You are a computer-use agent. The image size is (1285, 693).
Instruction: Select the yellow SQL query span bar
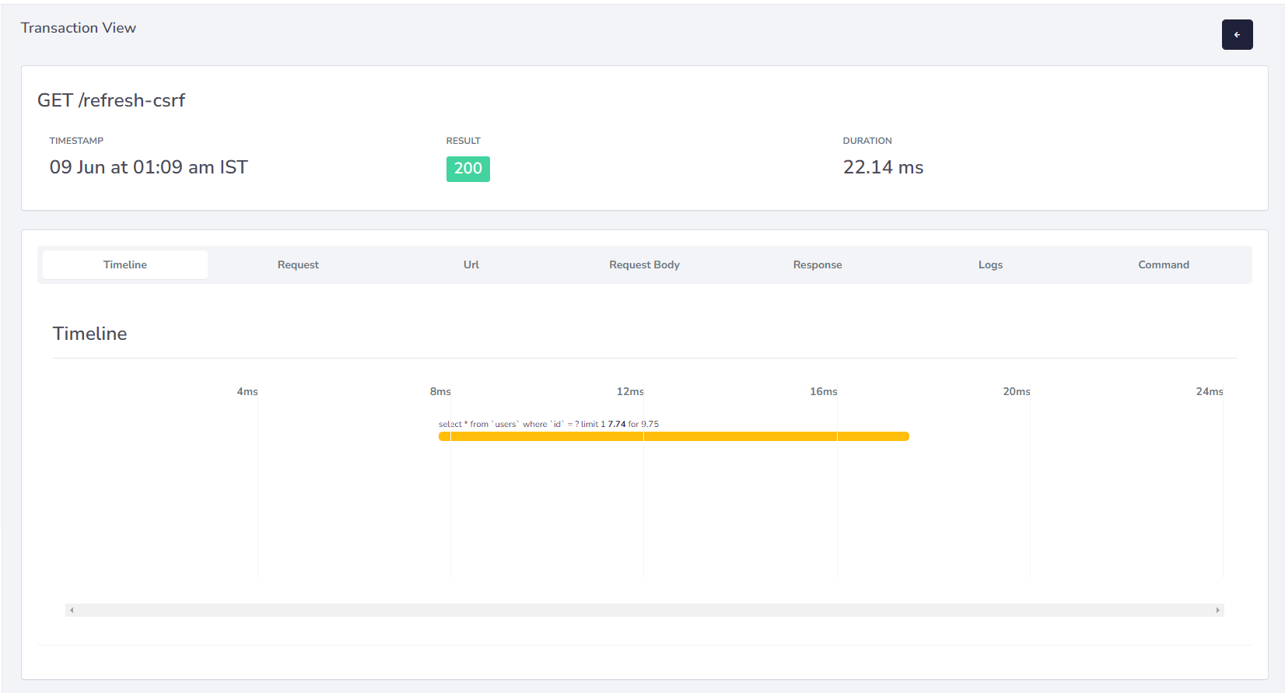tap(674, 436)
